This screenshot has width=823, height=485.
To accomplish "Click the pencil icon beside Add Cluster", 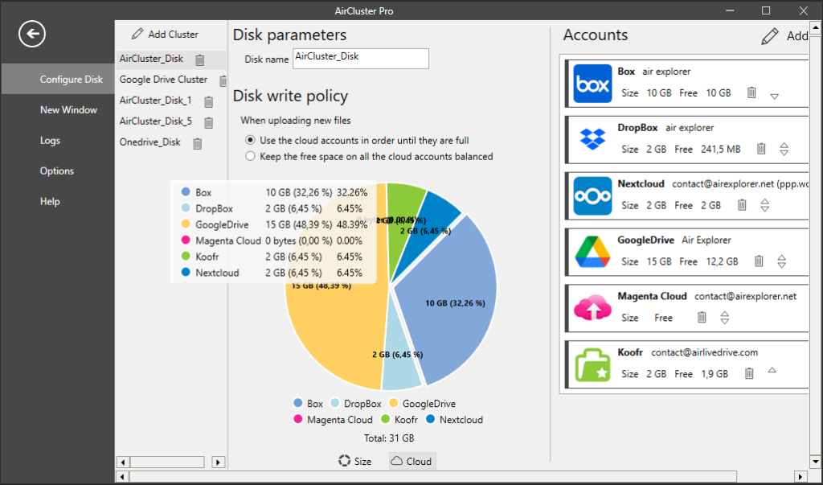I will coord(137,34).
